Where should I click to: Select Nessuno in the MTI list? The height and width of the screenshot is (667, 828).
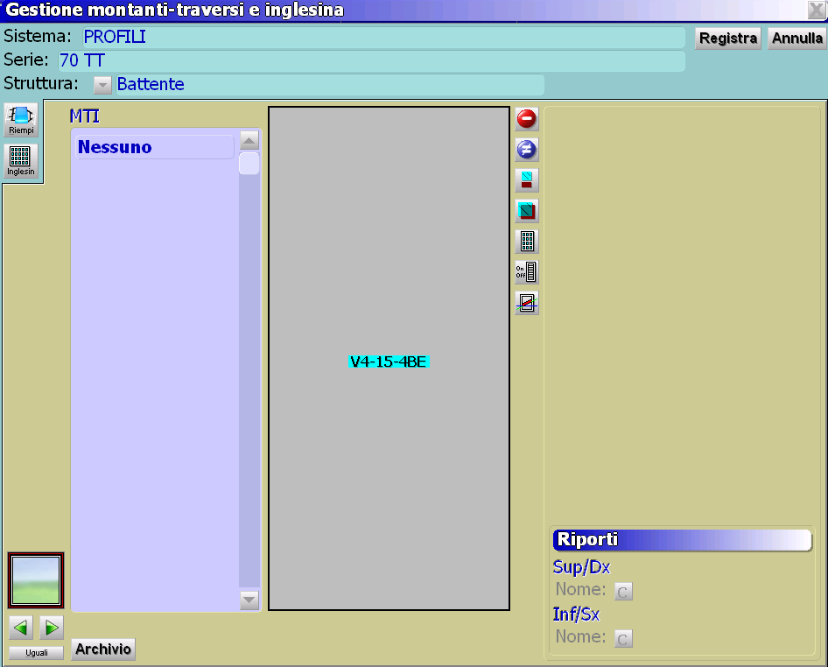pos(154,147)
